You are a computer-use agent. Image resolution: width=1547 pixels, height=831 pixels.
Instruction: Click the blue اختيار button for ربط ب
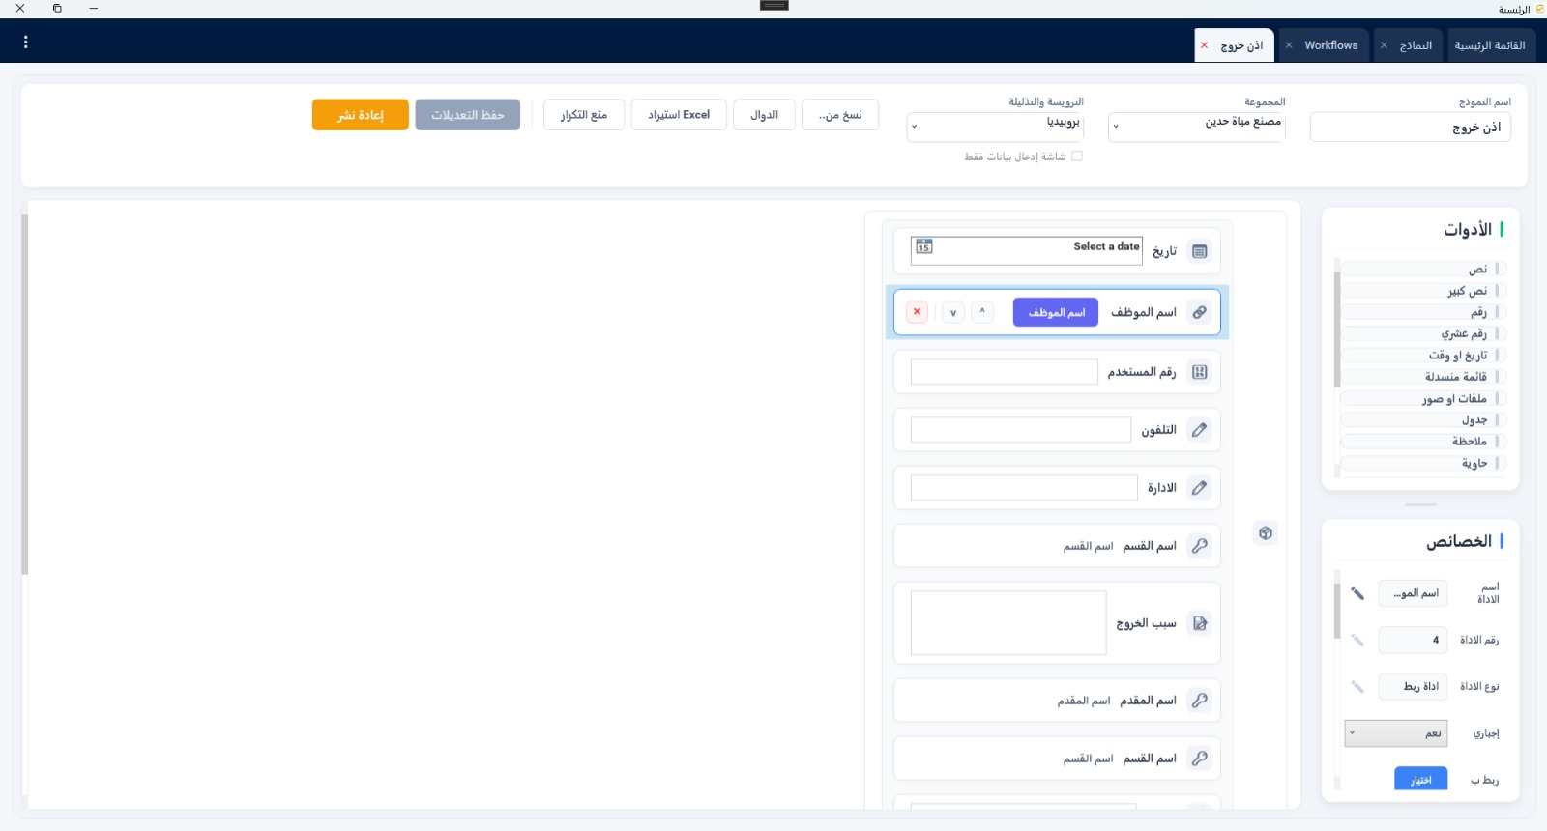[1420, 779]
